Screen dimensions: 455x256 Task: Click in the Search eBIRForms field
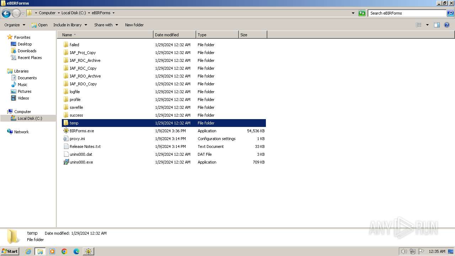click(x=407, y=13)
